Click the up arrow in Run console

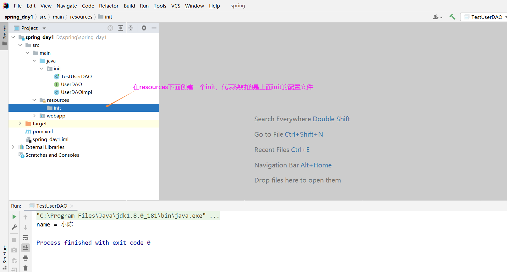point(25,217)
